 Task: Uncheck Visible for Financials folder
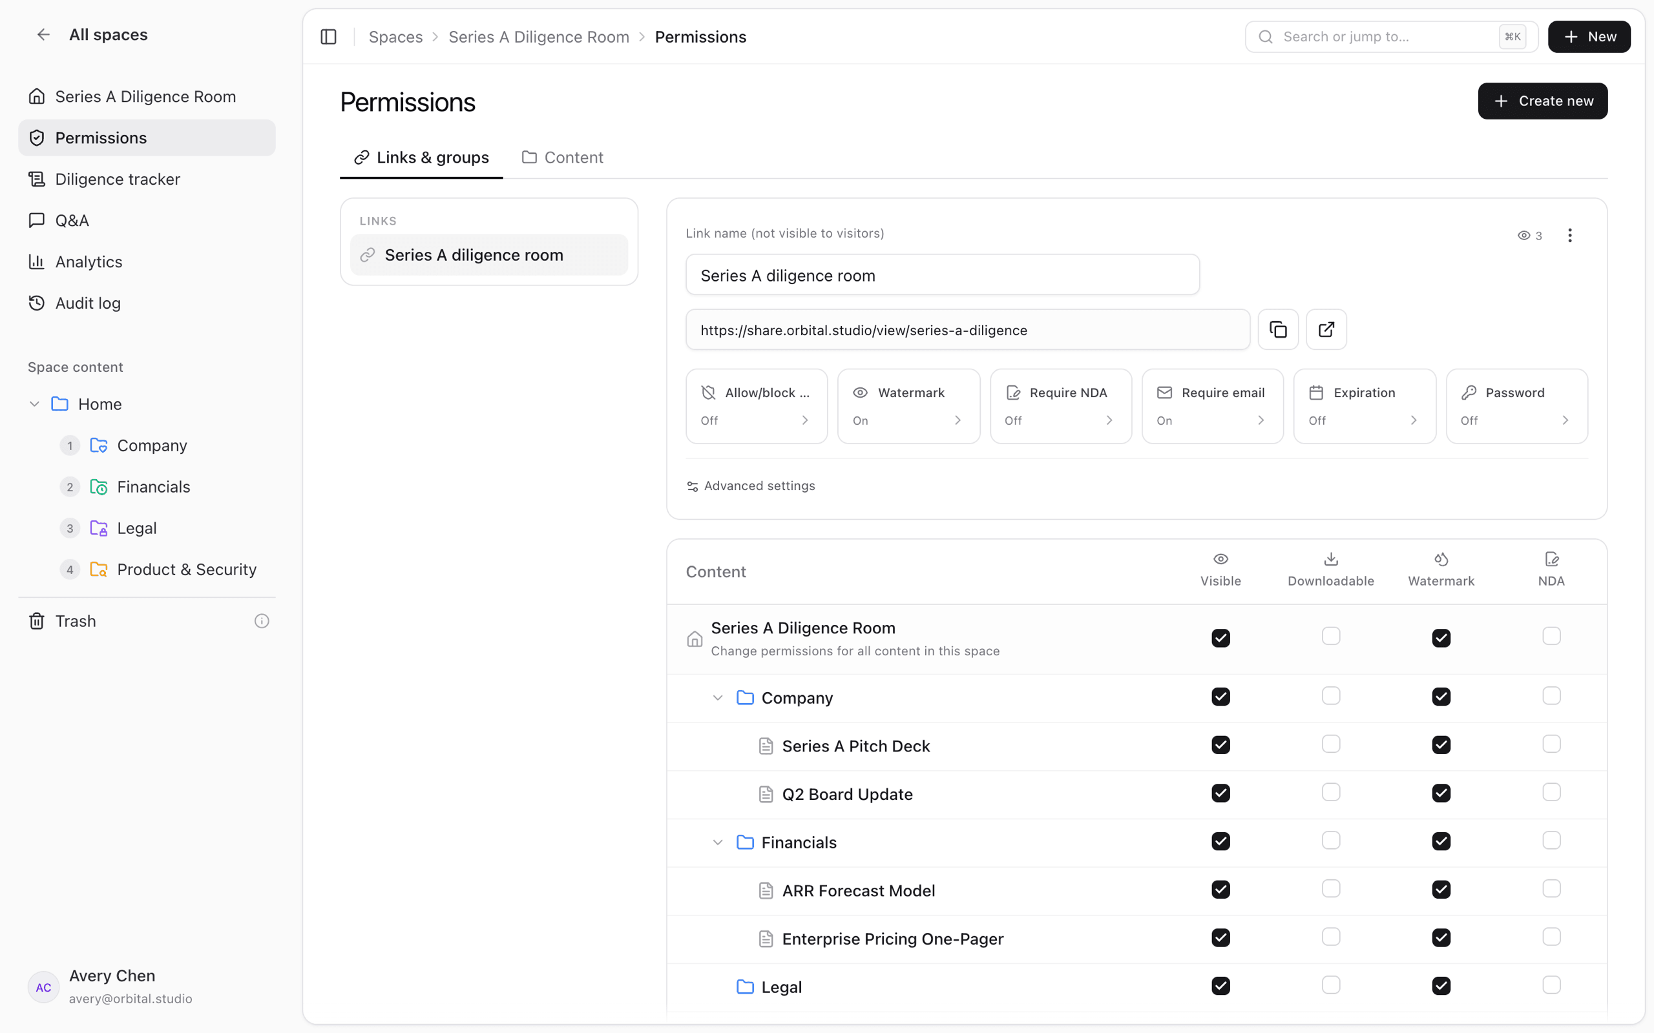(1220, 842)
